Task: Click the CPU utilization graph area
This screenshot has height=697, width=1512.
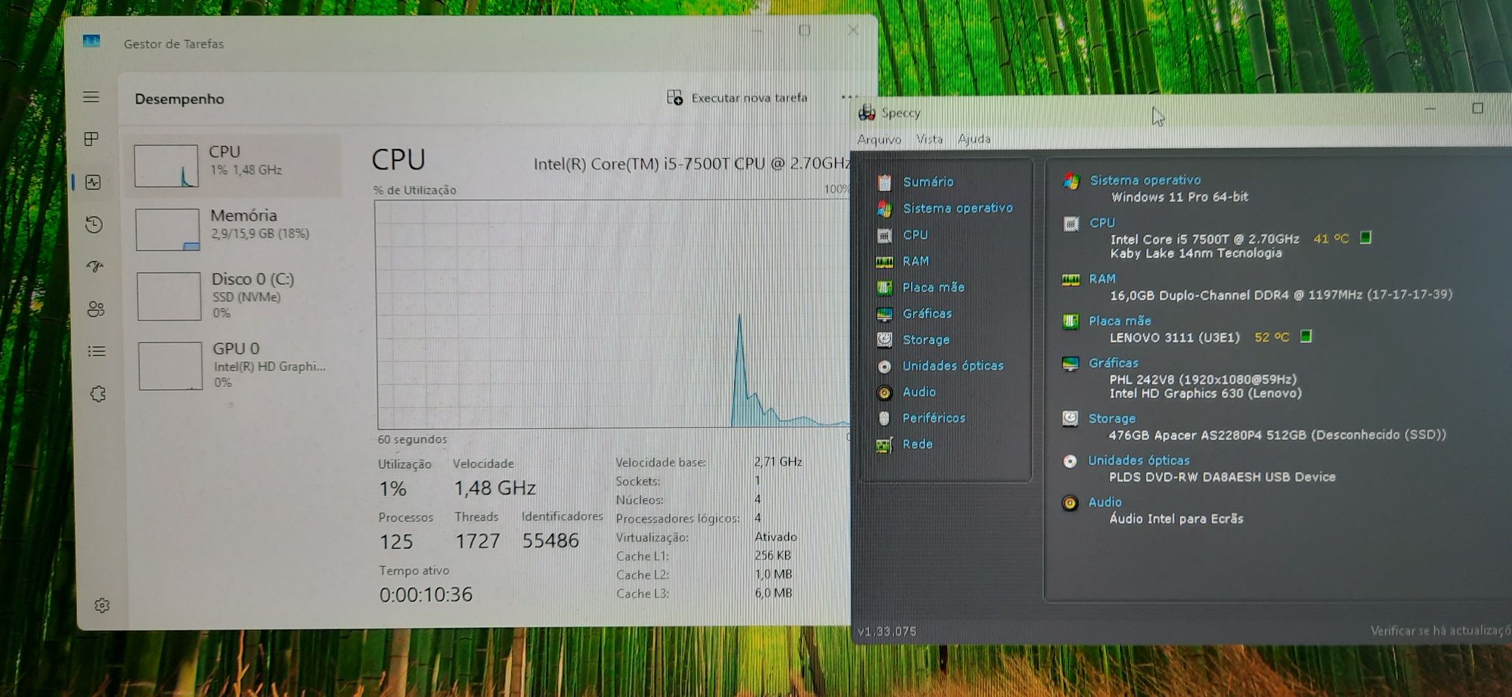Action: [x=612, y=314]
